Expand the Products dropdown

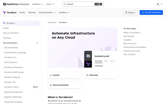pyautogui.click(x=38, y=4)
